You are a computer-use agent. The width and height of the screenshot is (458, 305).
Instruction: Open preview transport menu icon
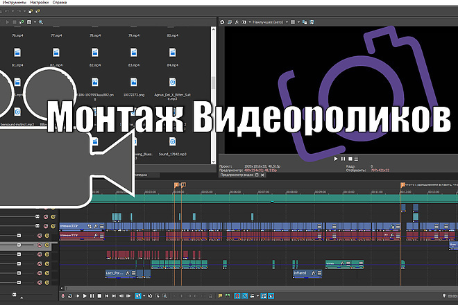click(356, 159)
